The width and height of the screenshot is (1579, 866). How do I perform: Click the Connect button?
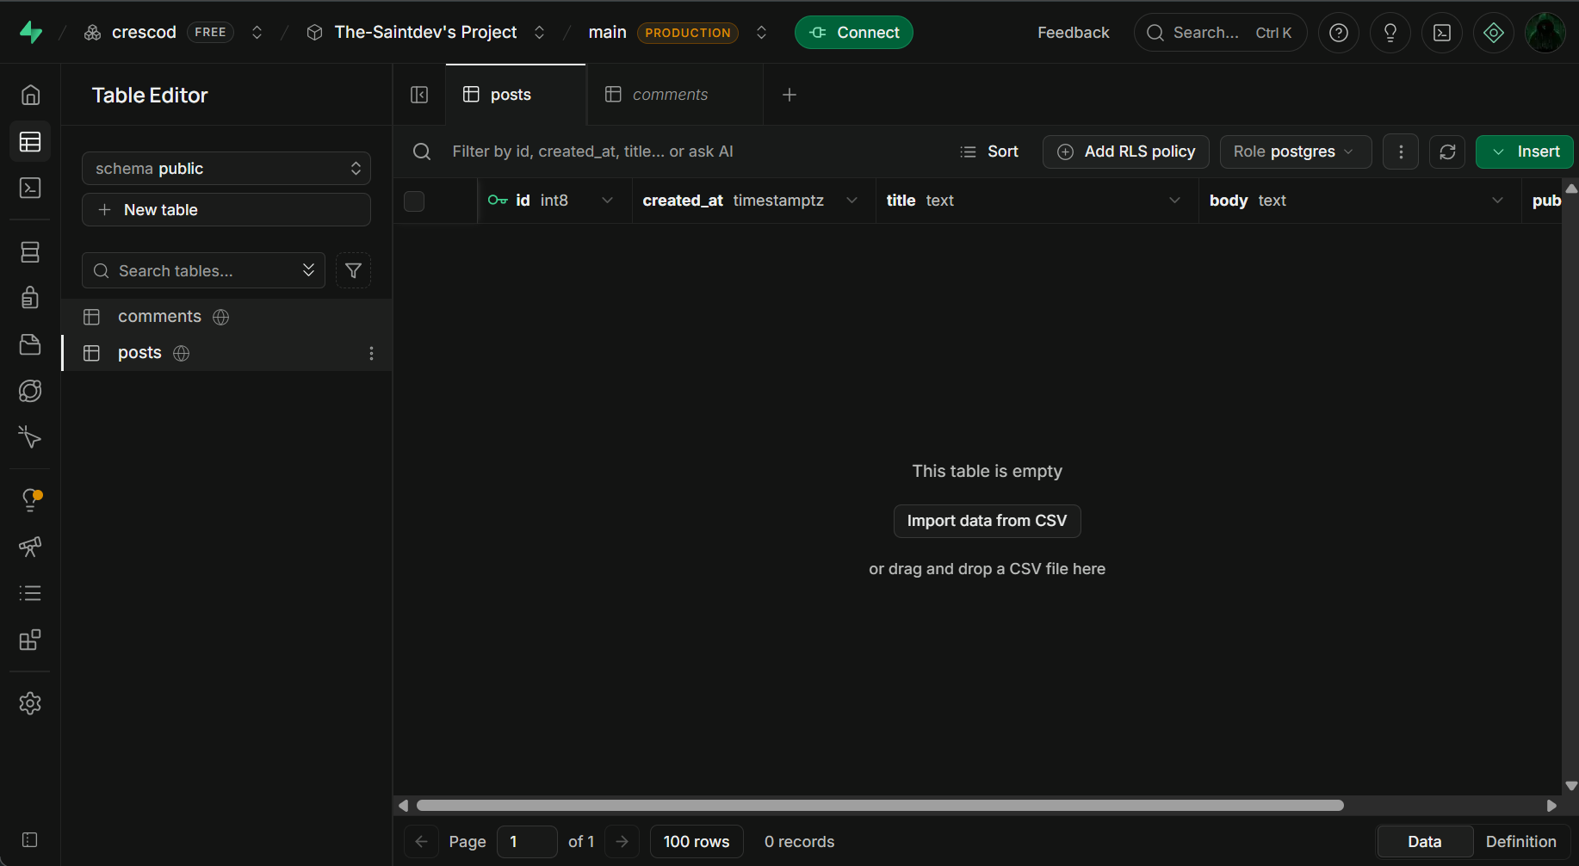[x=854, y=33]
